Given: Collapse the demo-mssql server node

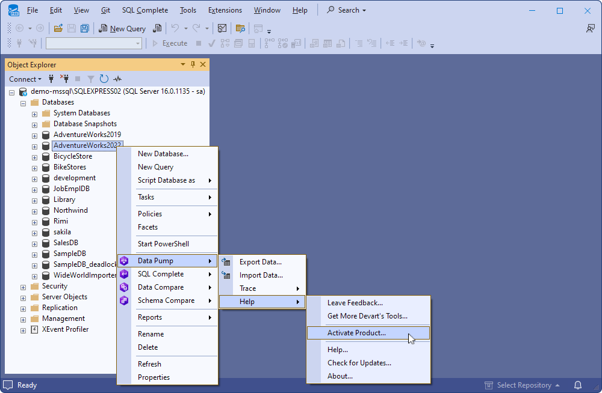Looking at the screenshot, I should point(12,93).
